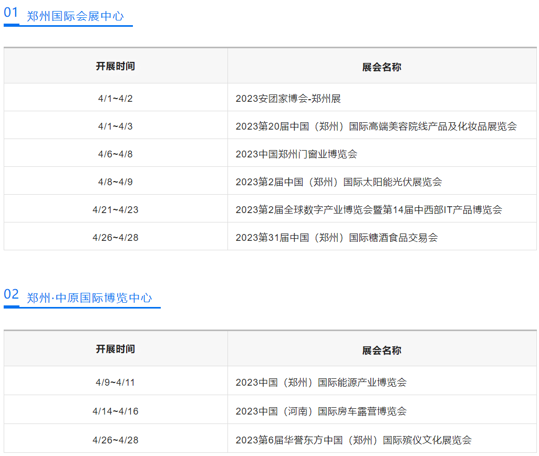
Task: Click the section number 02
Action: coord(11,294)
